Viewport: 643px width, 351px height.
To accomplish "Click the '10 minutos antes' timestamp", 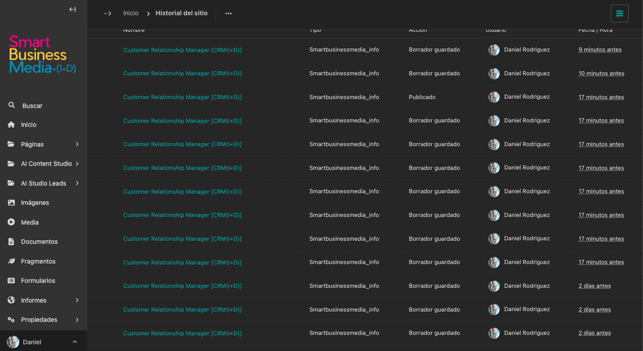I will click(x=601, y=74).
